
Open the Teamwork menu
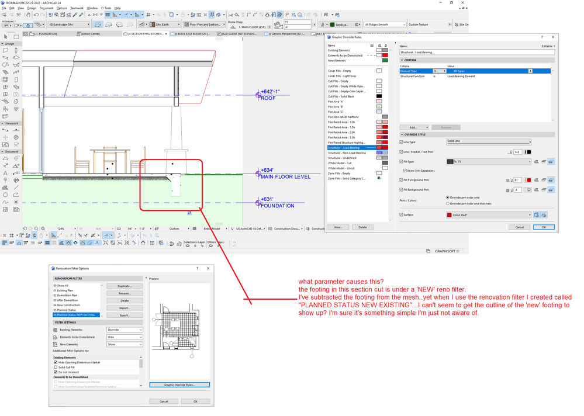pos(77,8)
